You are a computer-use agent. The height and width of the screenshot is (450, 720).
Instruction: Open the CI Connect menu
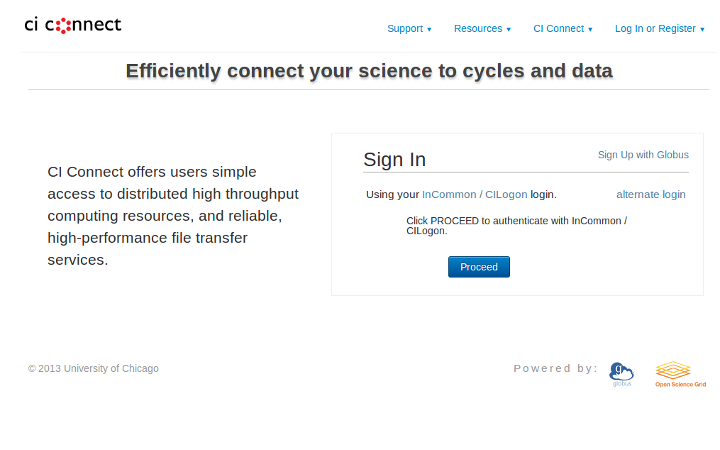tap(563, 28)
